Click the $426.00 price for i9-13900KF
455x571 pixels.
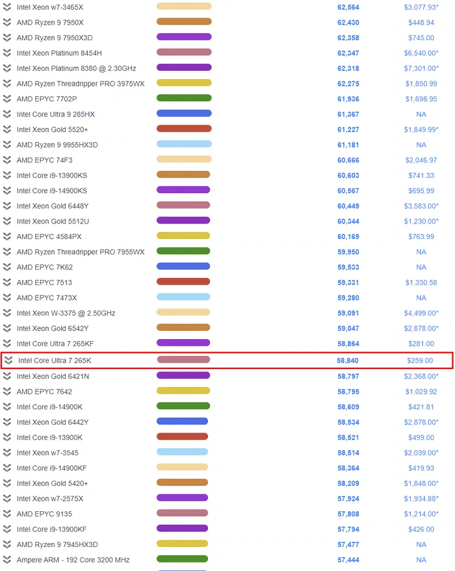point(421,529)
